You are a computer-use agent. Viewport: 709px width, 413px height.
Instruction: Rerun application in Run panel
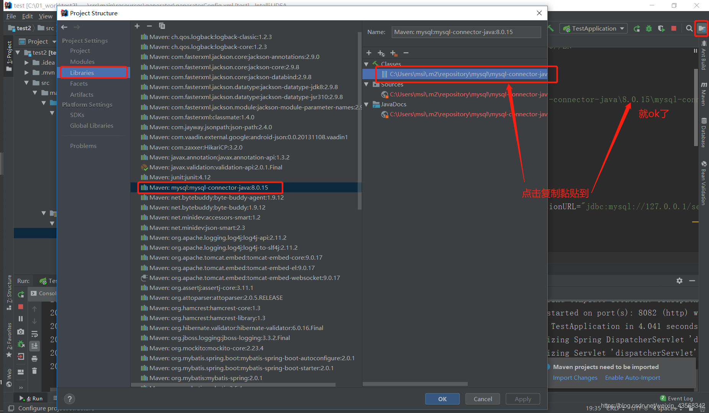click(x=21, y=294)
